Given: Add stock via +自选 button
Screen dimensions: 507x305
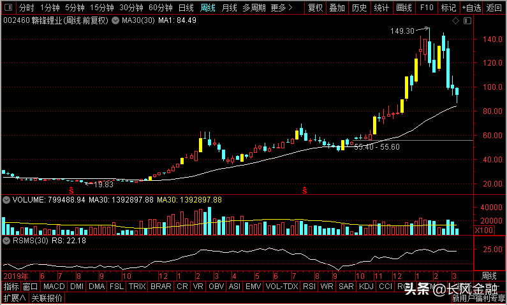Looking at the screenshot, I should 471,8.
